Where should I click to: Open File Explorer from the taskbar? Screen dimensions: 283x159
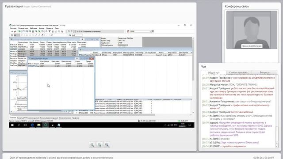[x=39, y=125]
